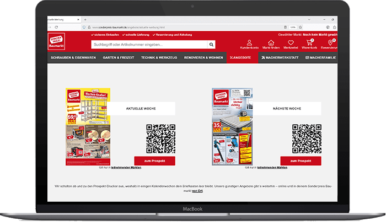Viewport: 386px width, 222px height.
Task: Click the Aktuelle Woche label
Action: 141,108
